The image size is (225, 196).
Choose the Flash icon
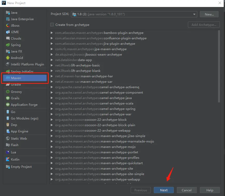tap(8, 145)
